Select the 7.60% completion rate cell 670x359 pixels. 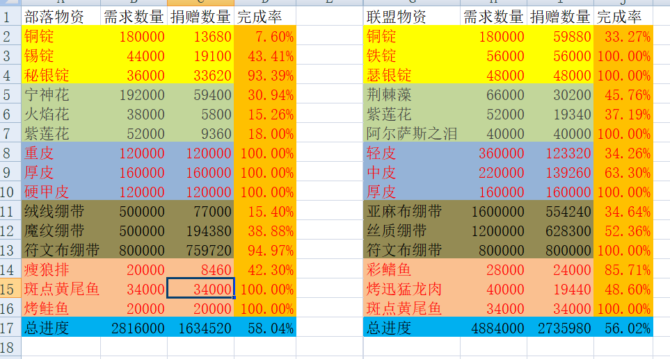(x=265, y=36)
